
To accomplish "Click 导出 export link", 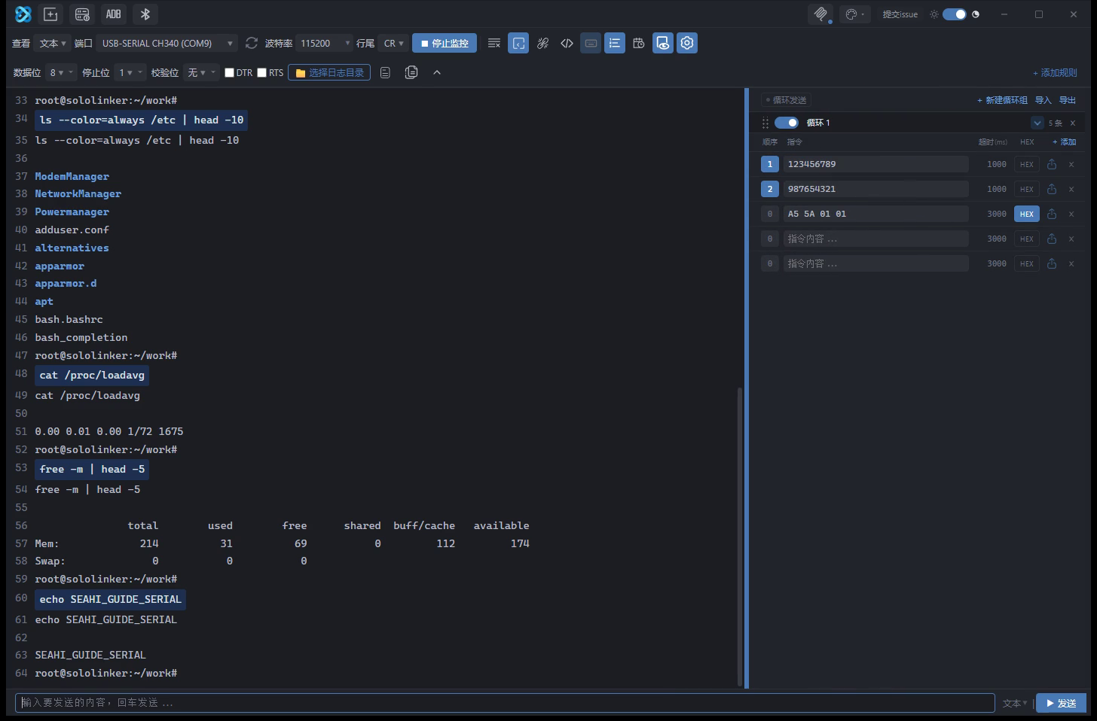I will pyautogui.click(x=1068, y=100).
